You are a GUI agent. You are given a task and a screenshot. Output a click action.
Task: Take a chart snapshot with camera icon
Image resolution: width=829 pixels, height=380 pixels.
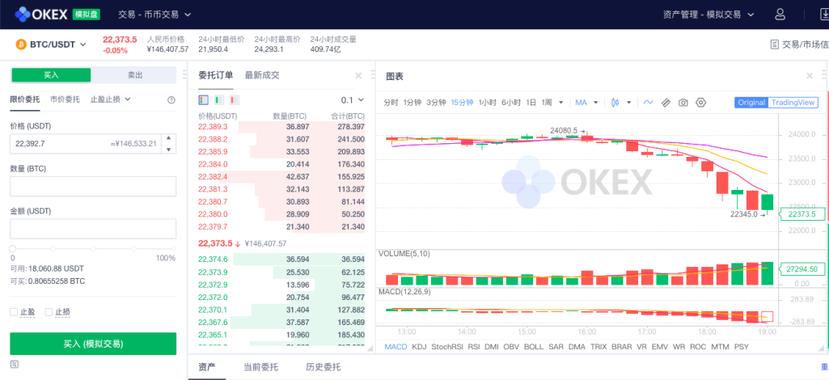[683, 103]
